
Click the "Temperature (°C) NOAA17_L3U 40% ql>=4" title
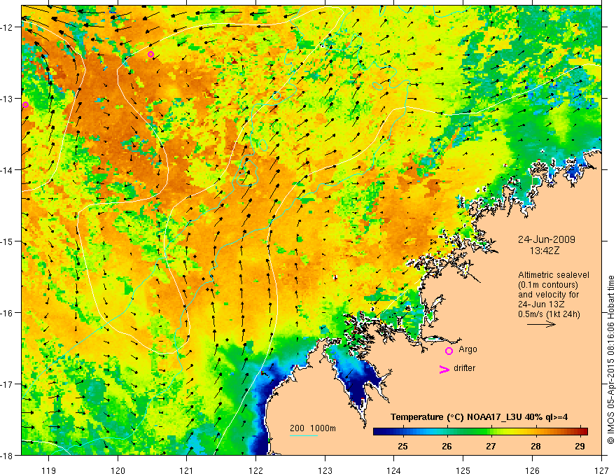coord(479,417)
